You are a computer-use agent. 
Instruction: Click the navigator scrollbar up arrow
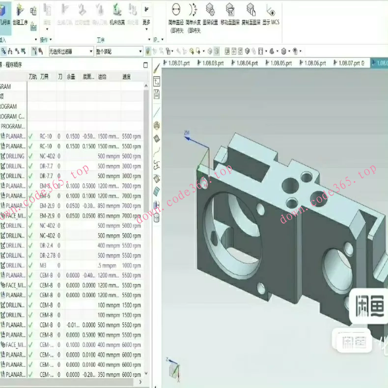(146, 86)
